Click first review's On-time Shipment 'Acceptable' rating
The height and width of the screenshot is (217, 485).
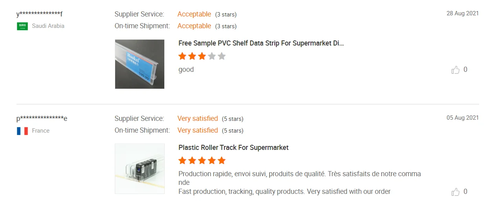coord(194,26)
